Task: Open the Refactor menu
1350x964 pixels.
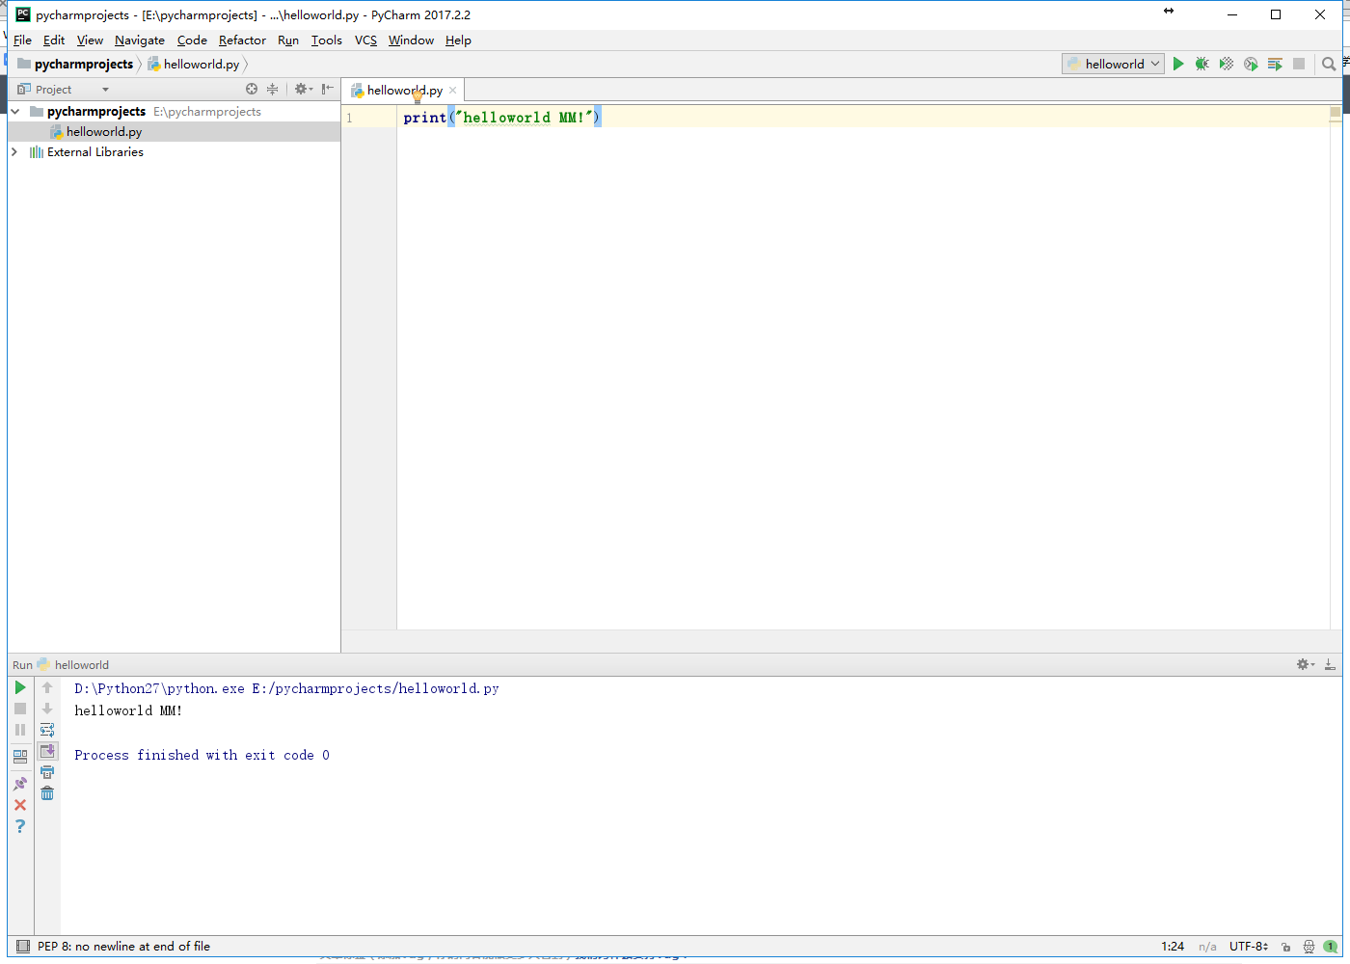Action: pyautogui.click(x=242, y=40)
